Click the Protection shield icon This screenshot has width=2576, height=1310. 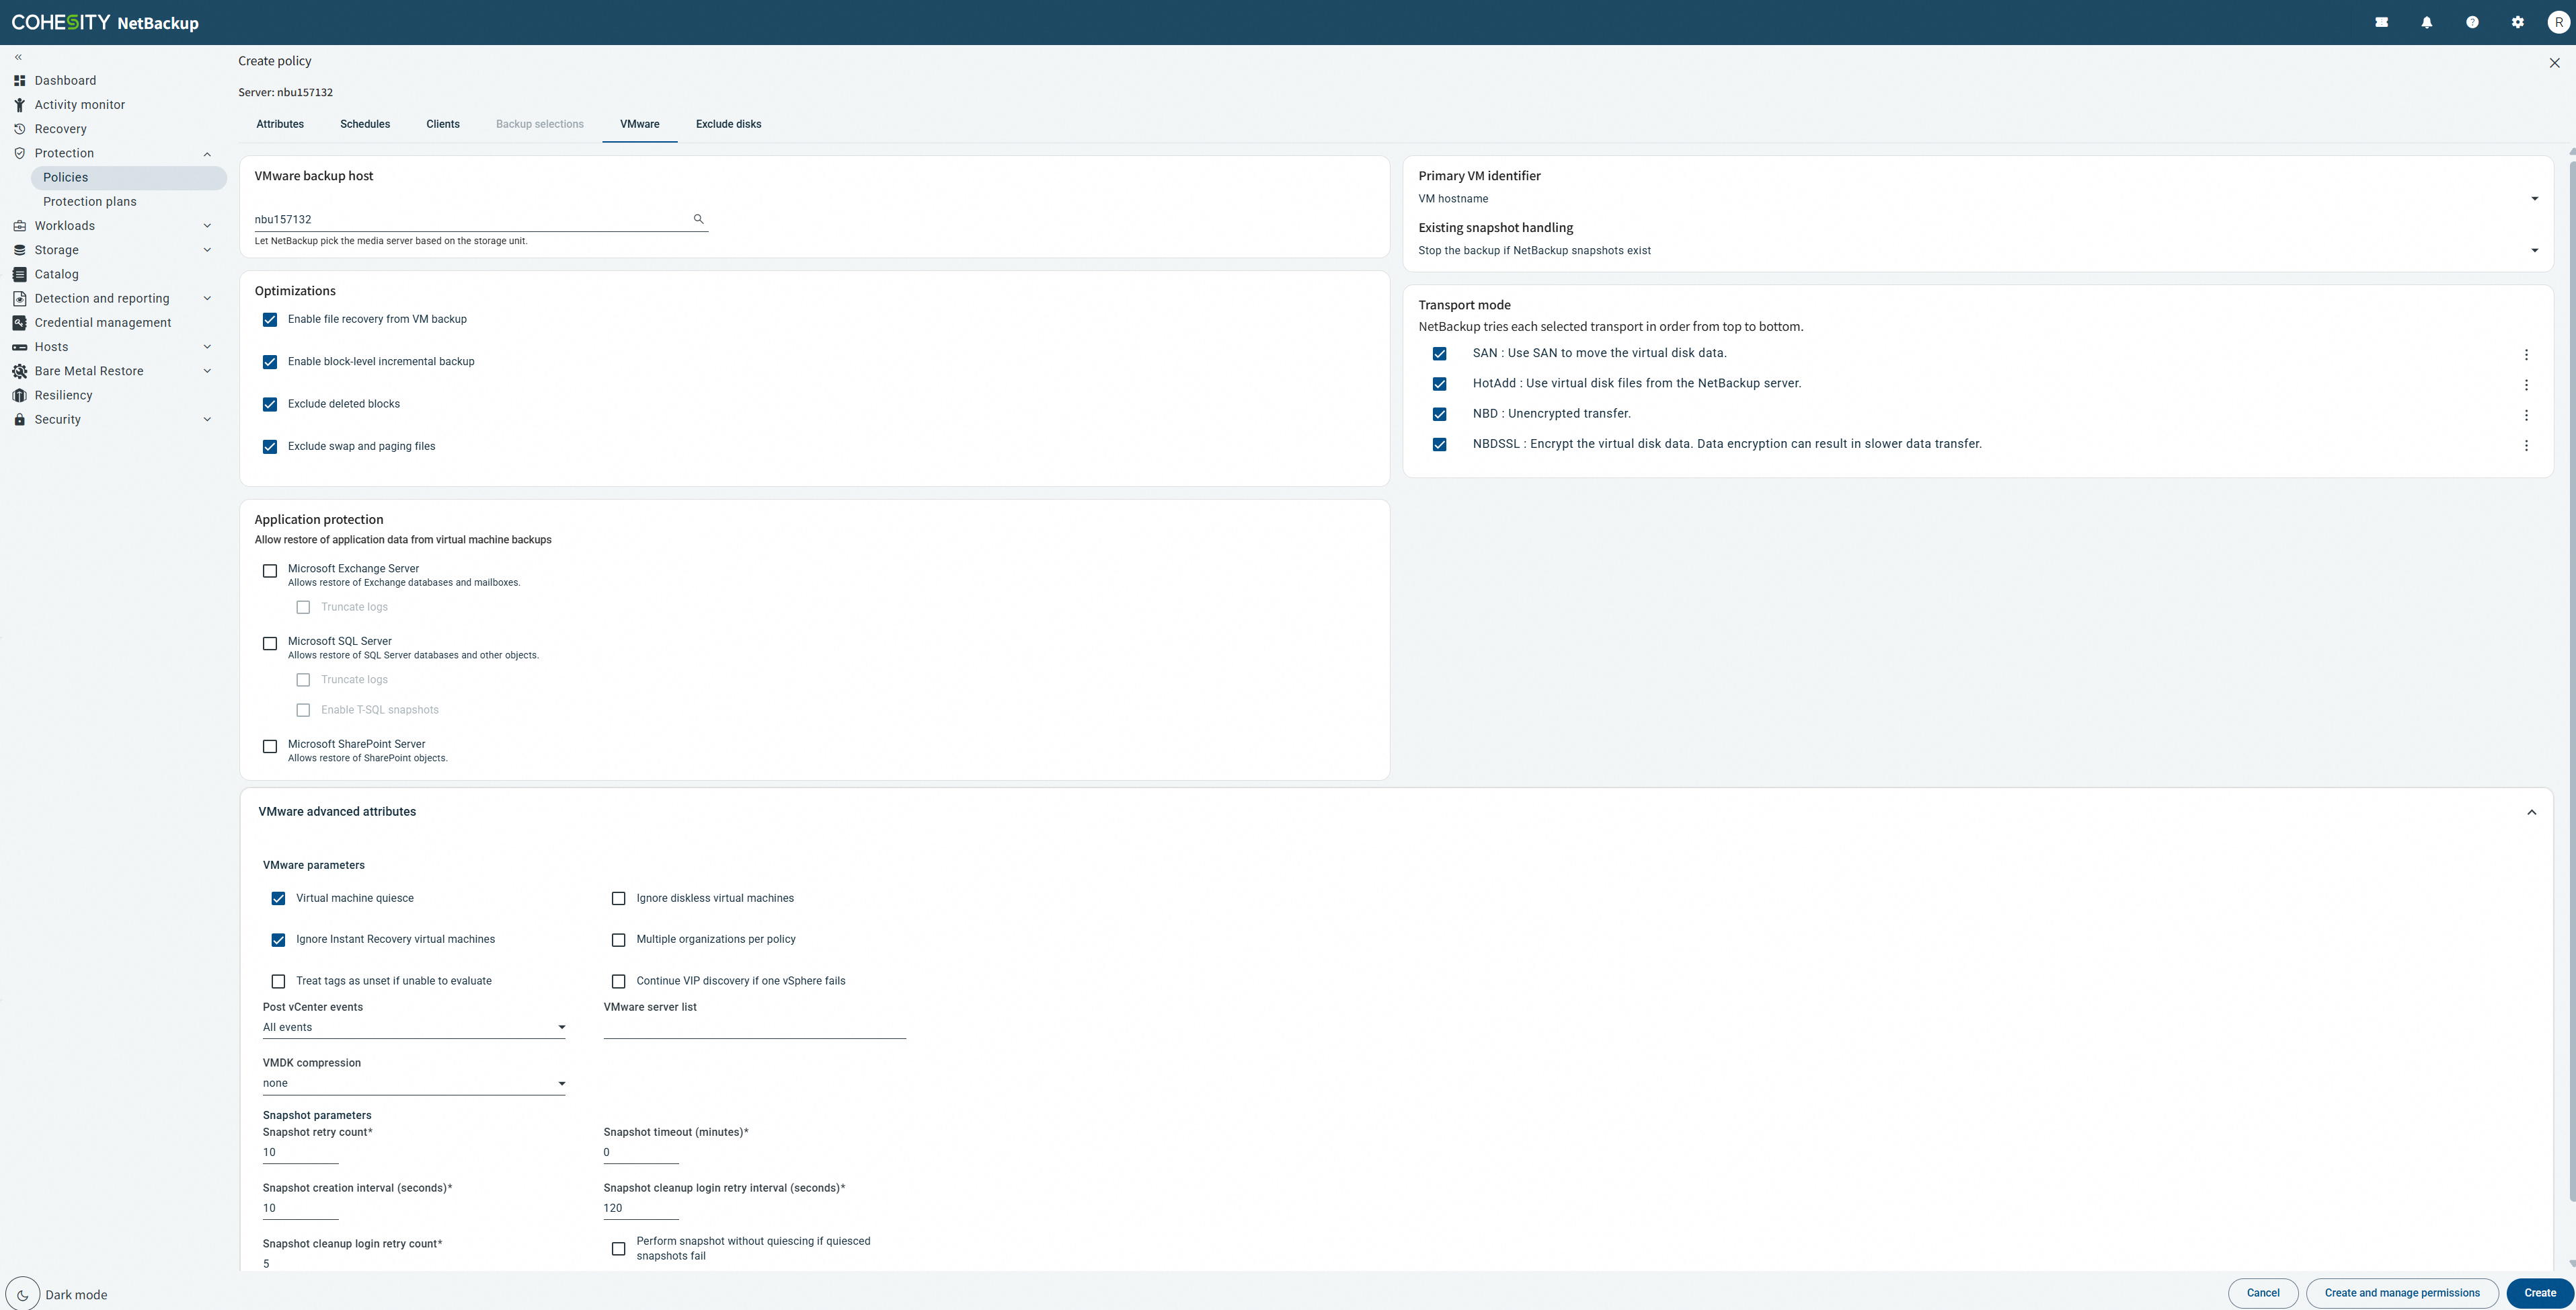(x=19, y=153)
